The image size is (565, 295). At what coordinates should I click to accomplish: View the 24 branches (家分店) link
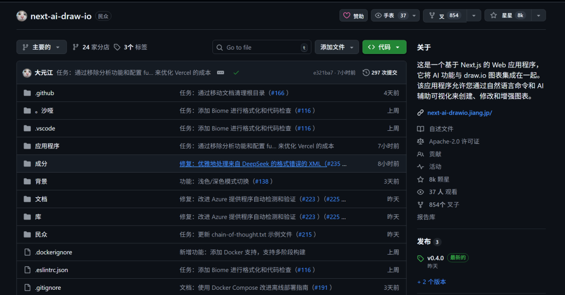point(91,47)
